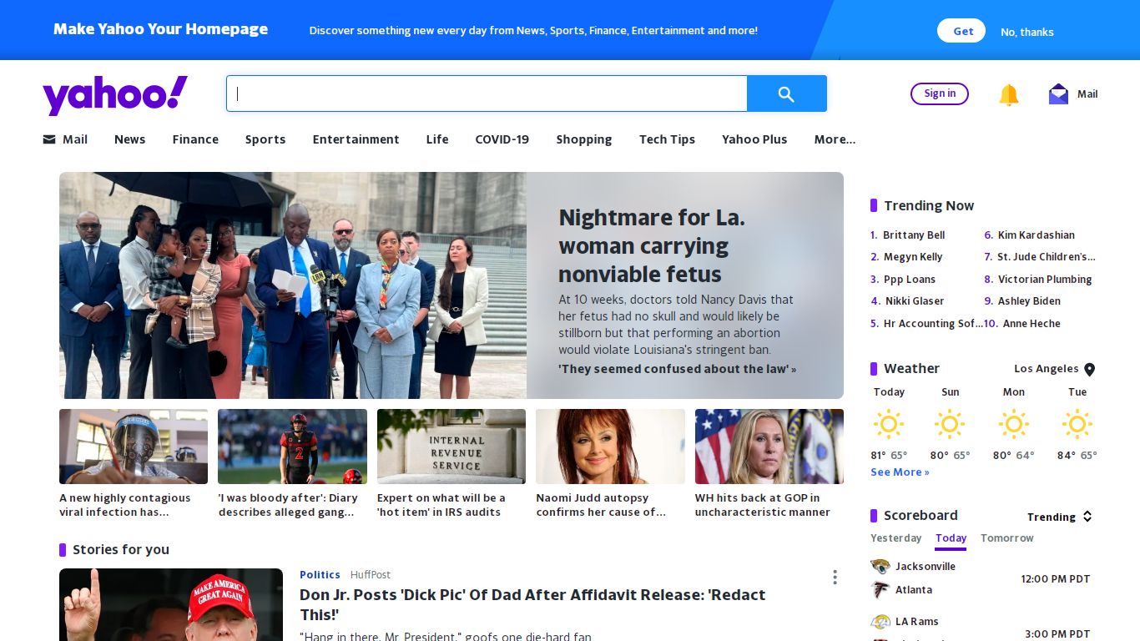Open 'hot item' in IRS audits story
The height and width of the screenshot is (641, 1140).
pyautogui.click(x=441, y=505)
